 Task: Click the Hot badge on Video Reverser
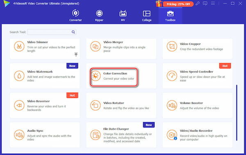[72, 96]
